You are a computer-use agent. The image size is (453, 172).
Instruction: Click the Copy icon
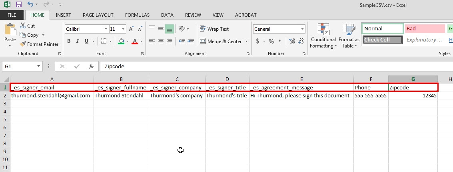[23, 35]
